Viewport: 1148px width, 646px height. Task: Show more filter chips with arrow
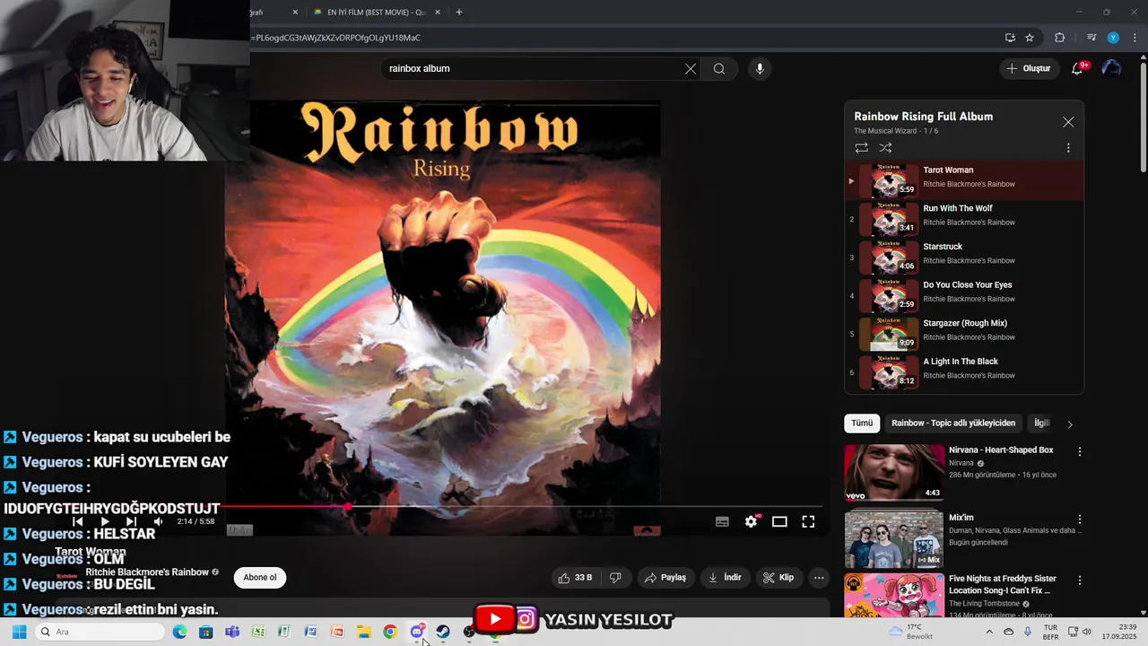pos(1069,424)
